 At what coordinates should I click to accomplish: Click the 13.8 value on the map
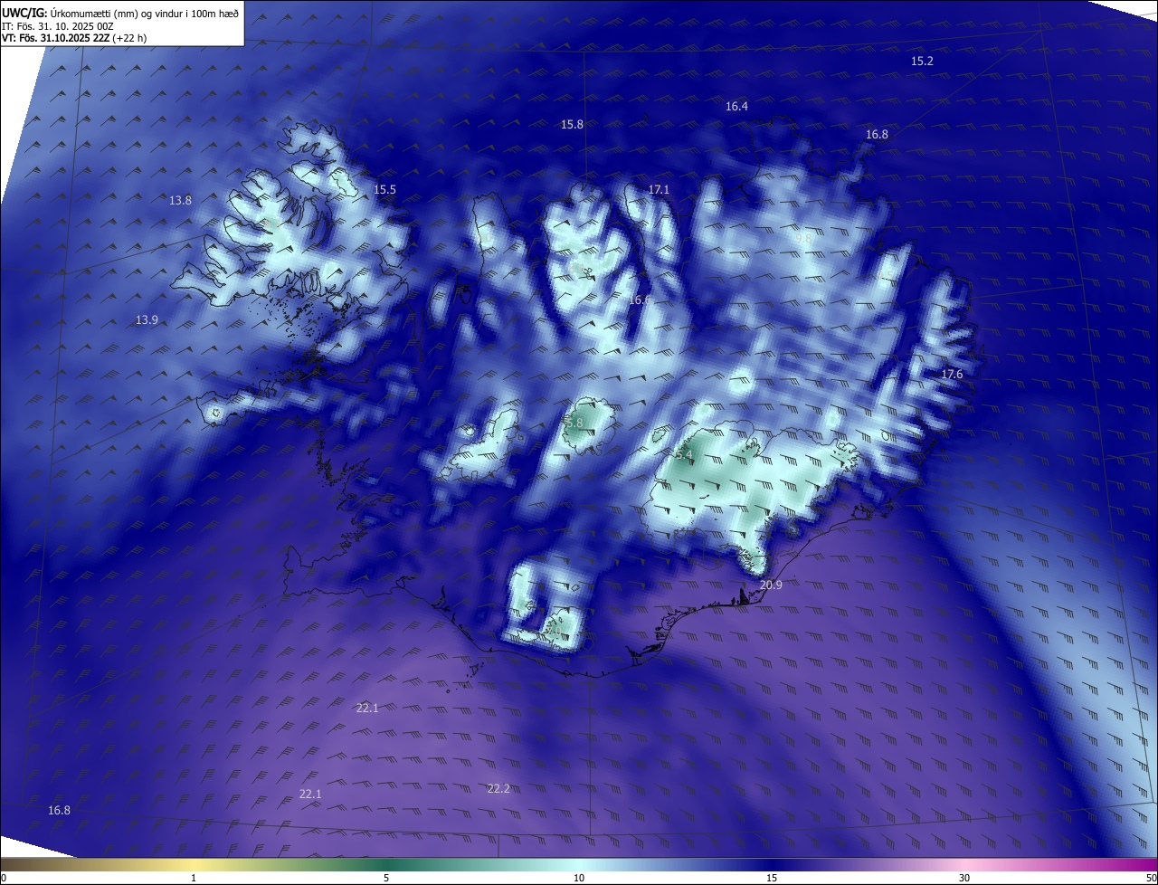(180, 201)
